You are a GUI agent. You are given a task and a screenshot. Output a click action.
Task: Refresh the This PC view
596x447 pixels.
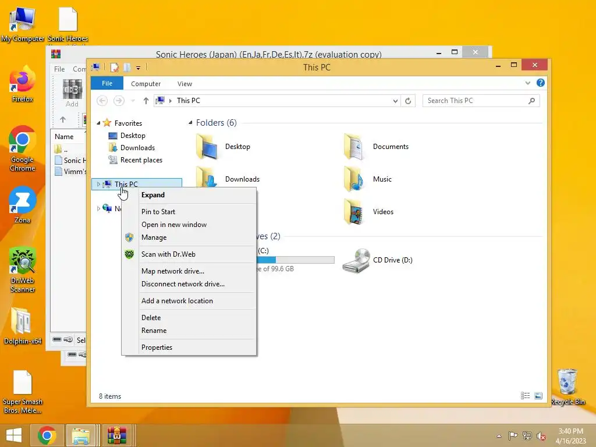click(x=408, y=101)
